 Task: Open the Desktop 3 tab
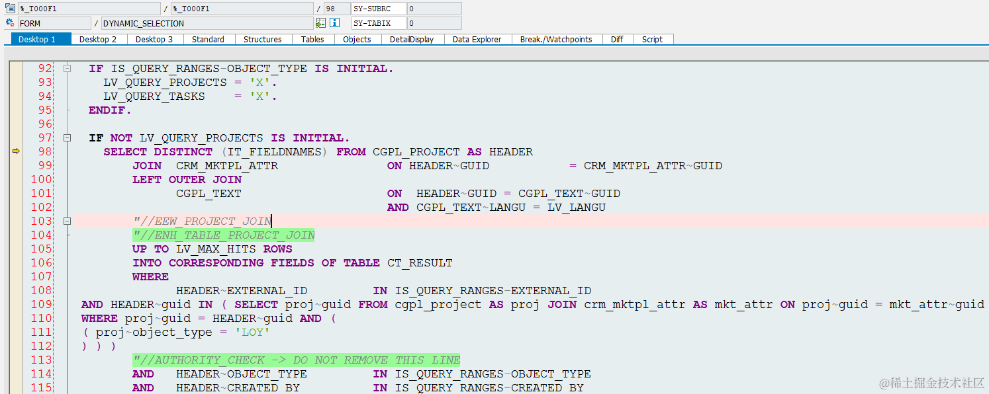point(154,40)
